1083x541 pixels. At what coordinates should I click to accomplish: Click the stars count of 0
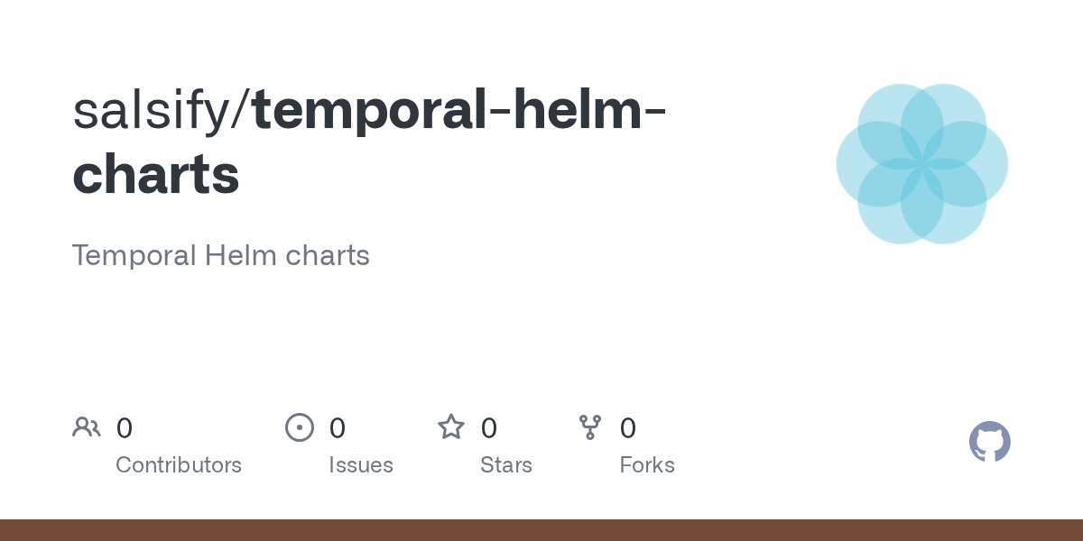489,428
